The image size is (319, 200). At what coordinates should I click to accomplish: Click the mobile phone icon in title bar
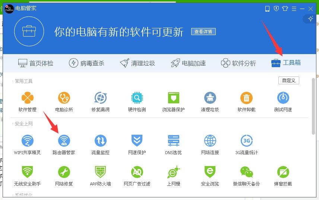click(x=267, y=9)
